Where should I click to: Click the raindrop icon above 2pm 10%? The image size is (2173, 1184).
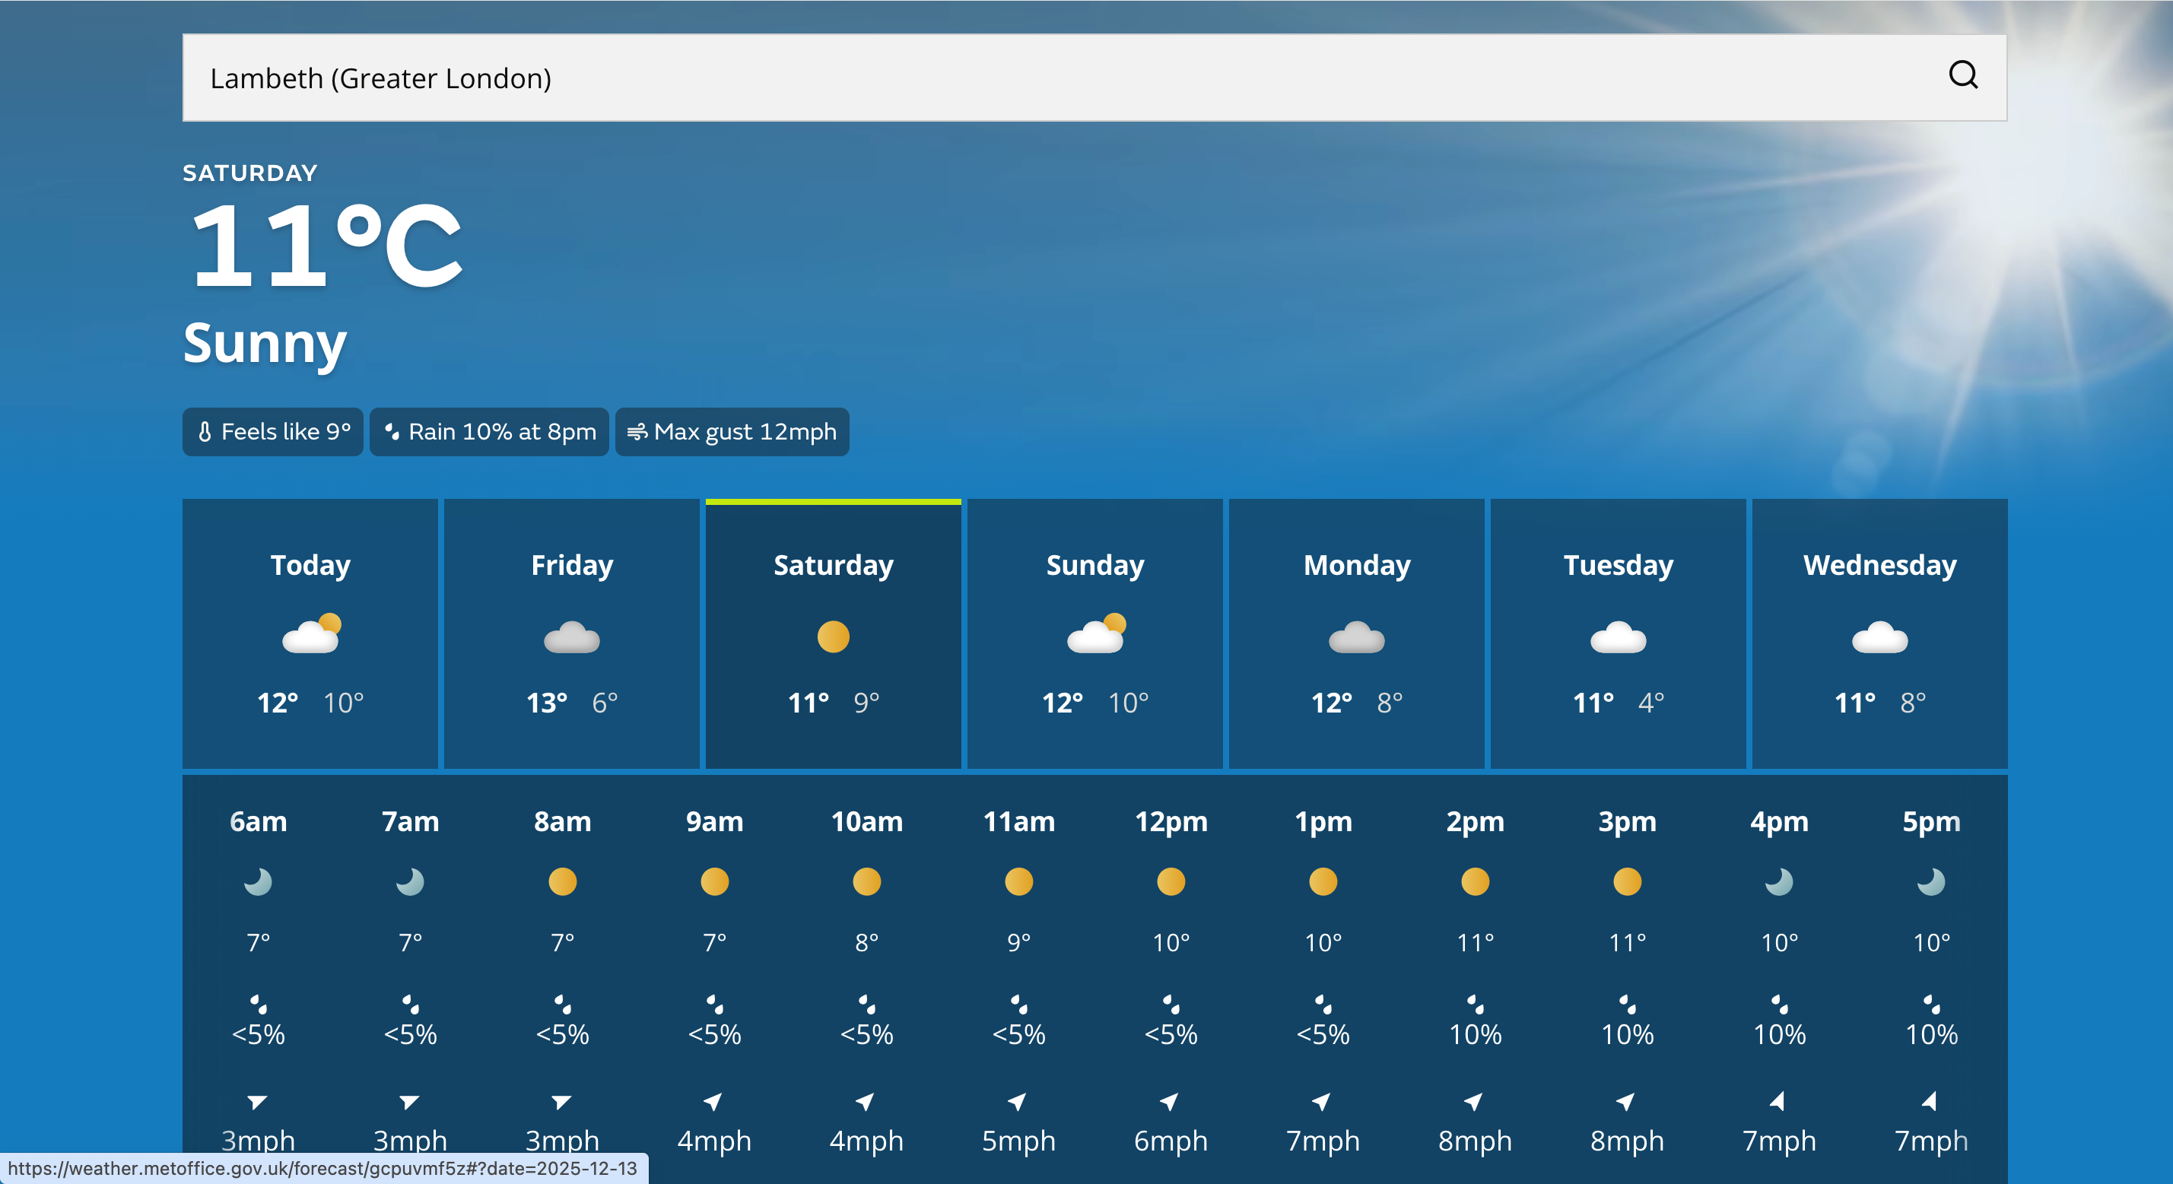[x=1475, y=1004]
